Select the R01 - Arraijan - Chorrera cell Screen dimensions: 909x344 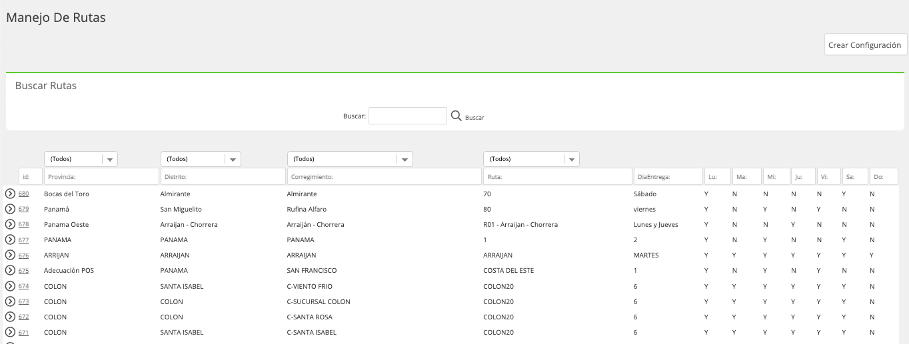point(520,224)
